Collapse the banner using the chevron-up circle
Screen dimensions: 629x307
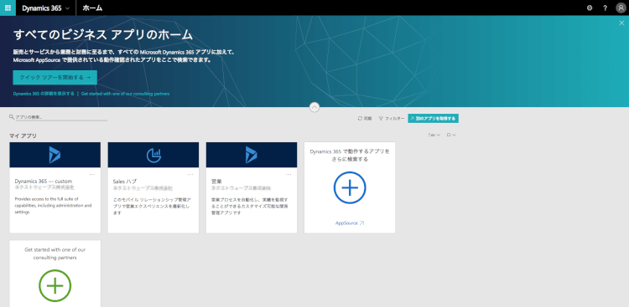(x=314, y=107)
